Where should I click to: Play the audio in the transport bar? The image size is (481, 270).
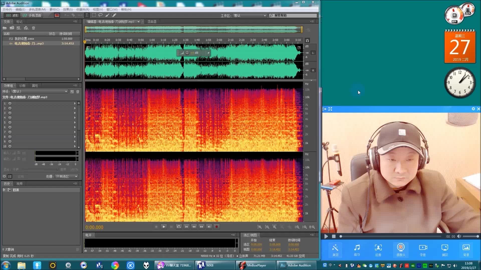click(164, 227)
